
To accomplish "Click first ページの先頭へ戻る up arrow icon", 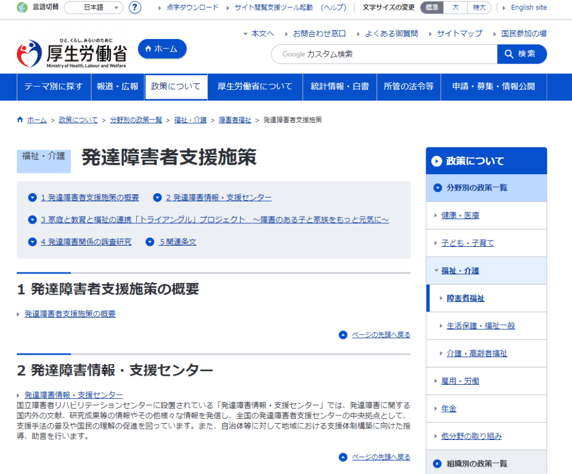I will (343, 335).
